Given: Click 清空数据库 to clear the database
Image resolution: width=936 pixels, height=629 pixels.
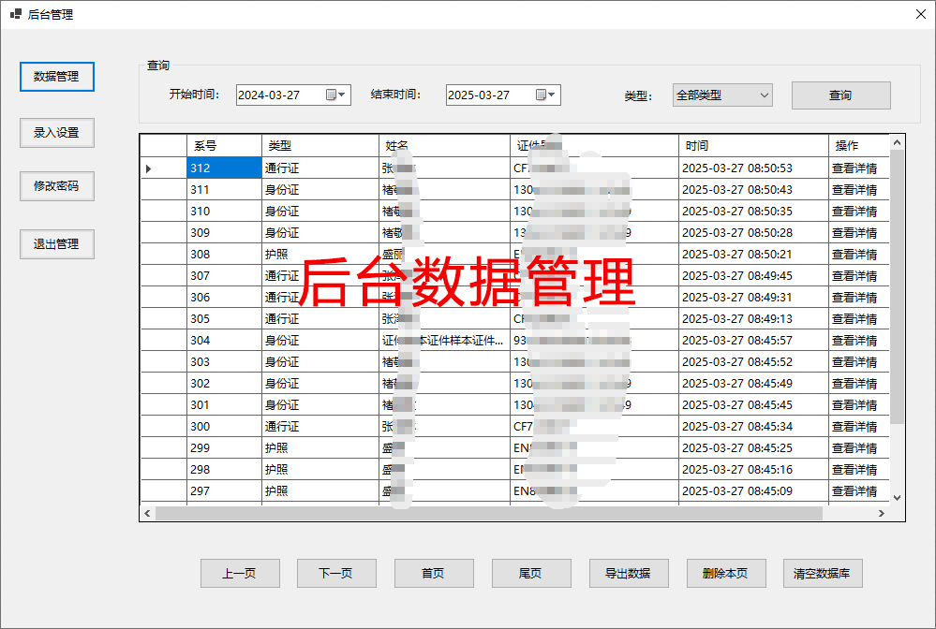Looking at the screenshot, I should (x=821, y=573).
